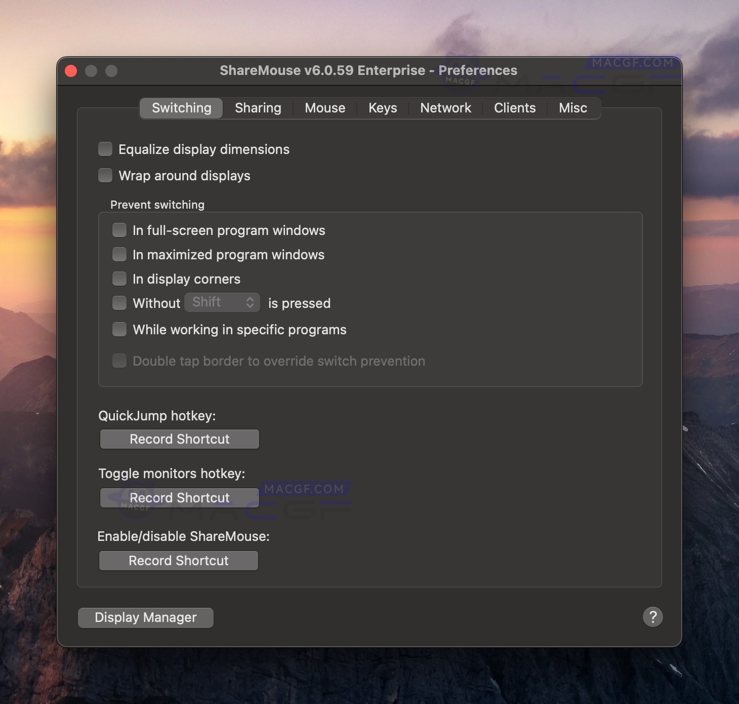Select the Keys tab
Viewport: 739px width, 704px height.
point(383,108)
